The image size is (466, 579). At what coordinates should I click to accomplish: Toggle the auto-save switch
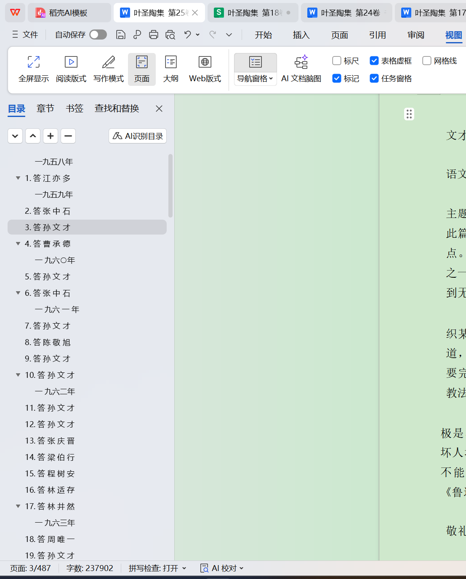pyautogui.click(x=98, y=35)
